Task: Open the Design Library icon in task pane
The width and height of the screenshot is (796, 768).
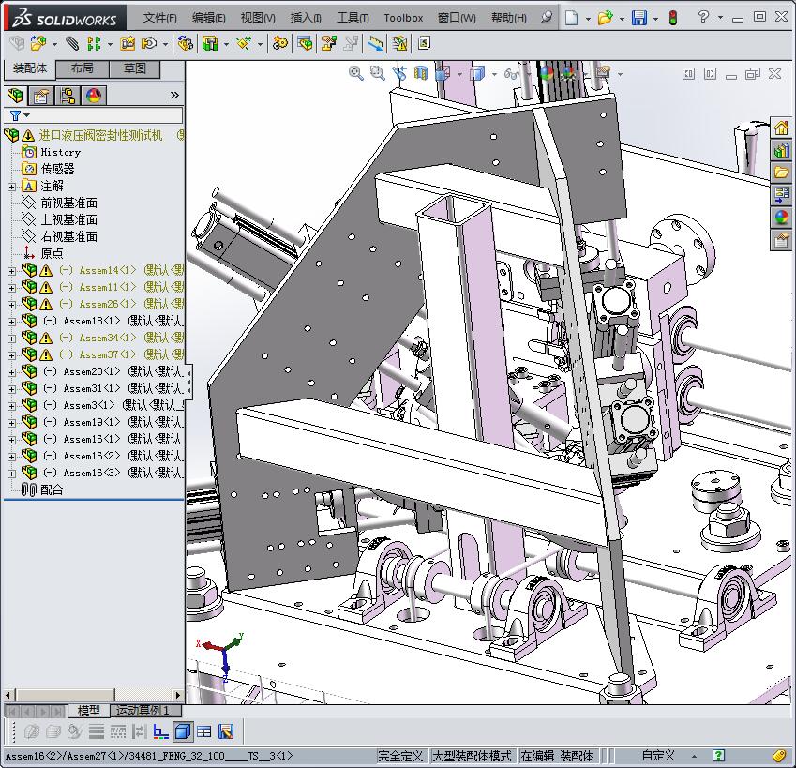Action: coord(781,150)
